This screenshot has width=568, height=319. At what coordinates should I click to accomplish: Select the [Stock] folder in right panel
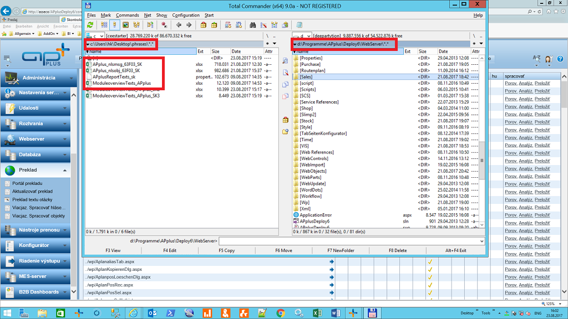pos(306,121)
